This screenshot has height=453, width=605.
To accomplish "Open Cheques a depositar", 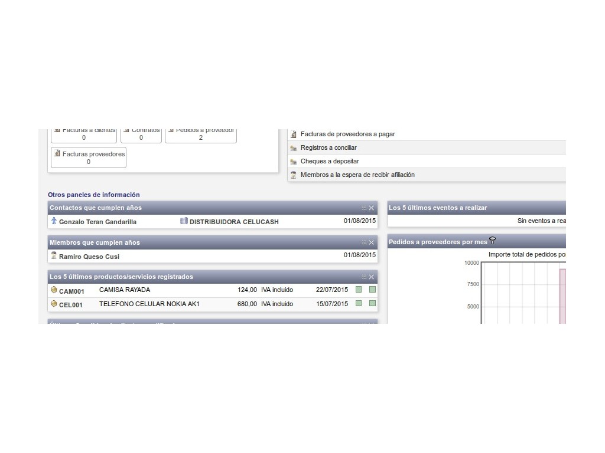I will [330, 161].
